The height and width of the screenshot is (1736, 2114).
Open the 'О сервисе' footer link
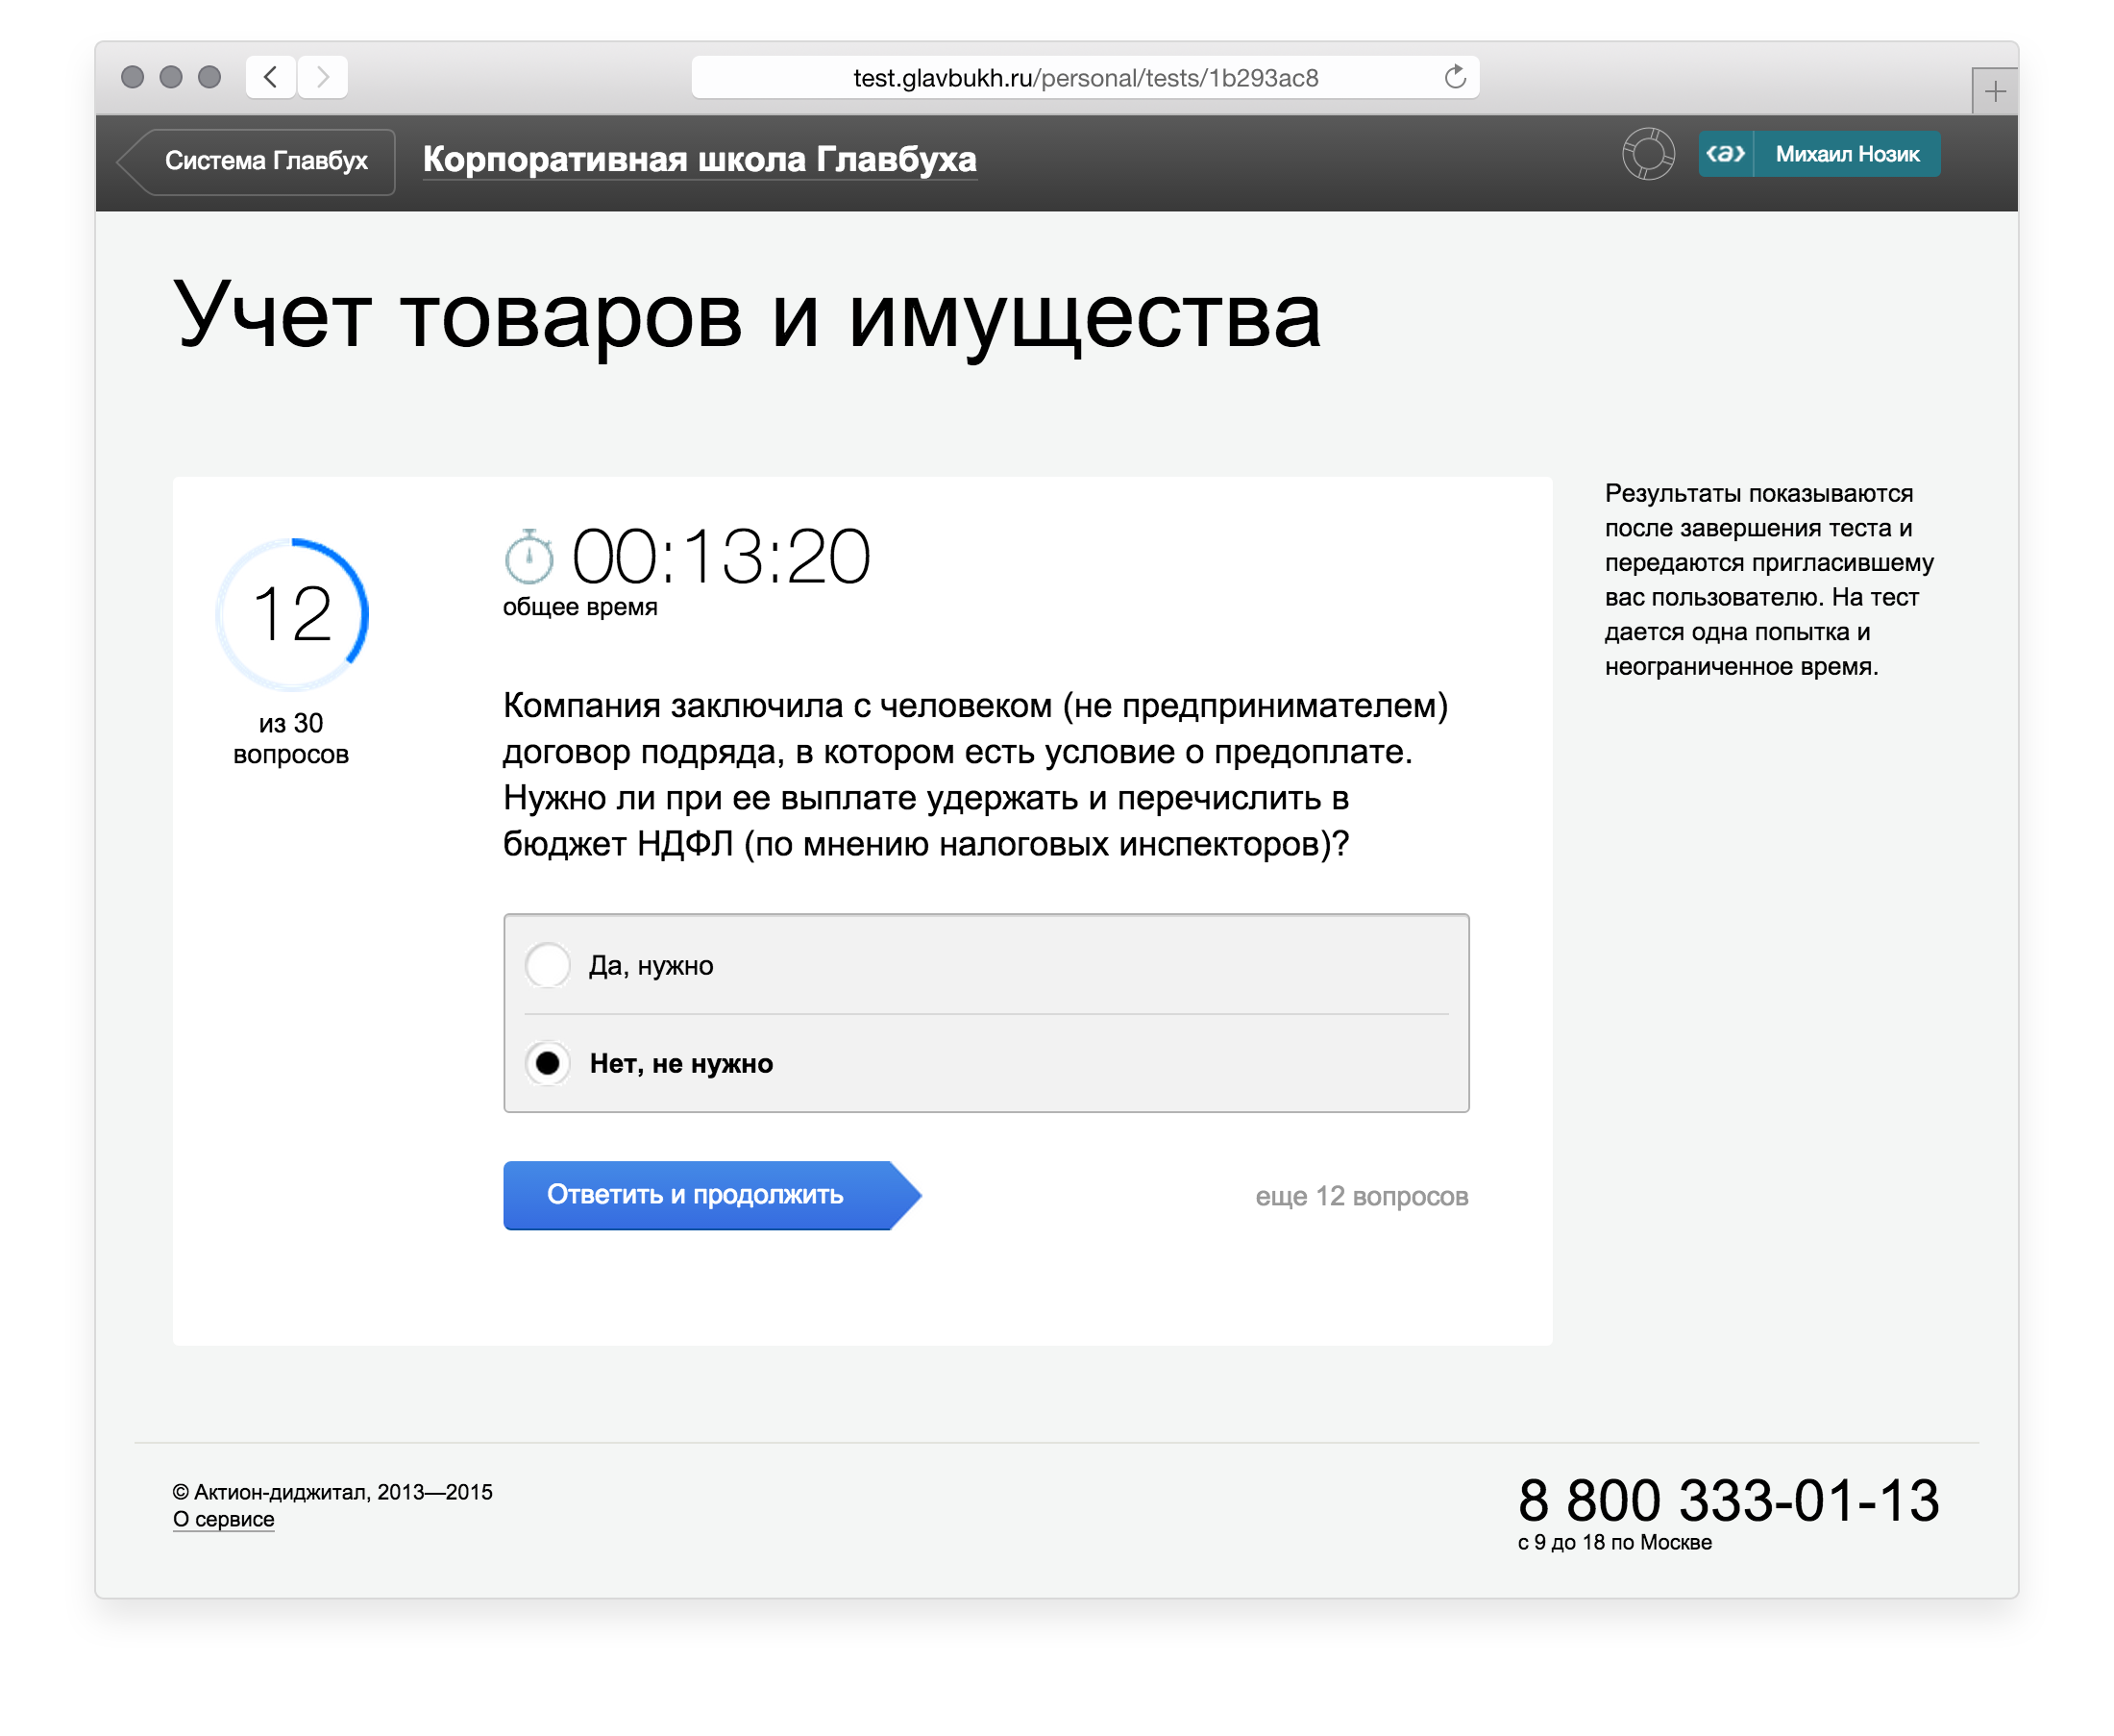(x=223, y=1519)
